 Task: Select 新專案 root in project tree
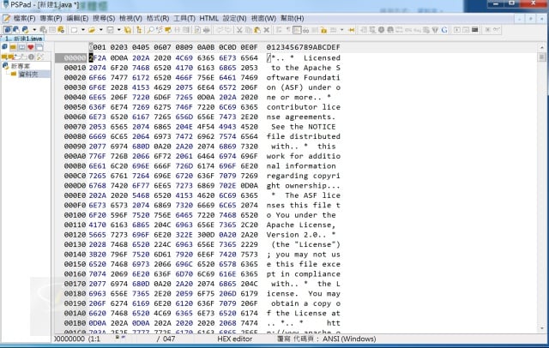point(21,65)
